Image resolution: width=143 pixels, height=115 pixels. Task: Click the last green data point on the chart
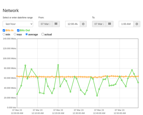[138, 82]
